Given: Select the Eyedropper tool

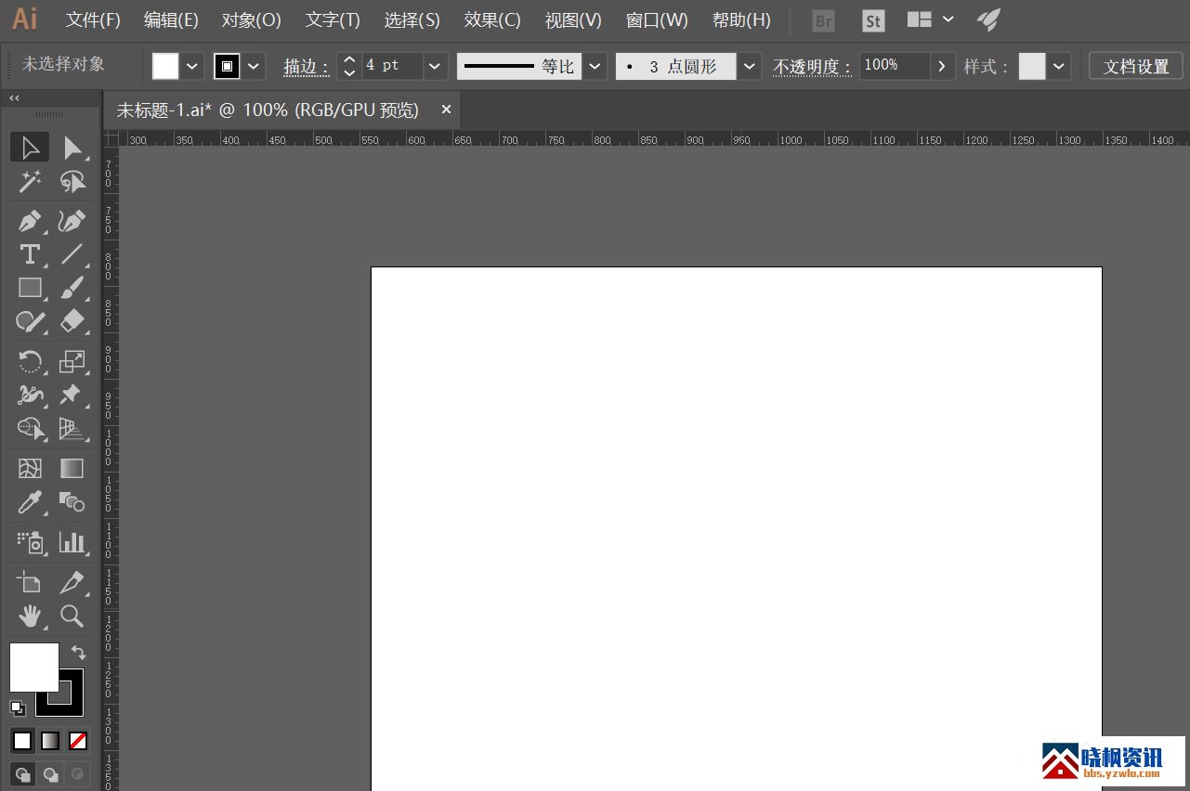Looking at the screenshot, I should [x=30, y=503].
